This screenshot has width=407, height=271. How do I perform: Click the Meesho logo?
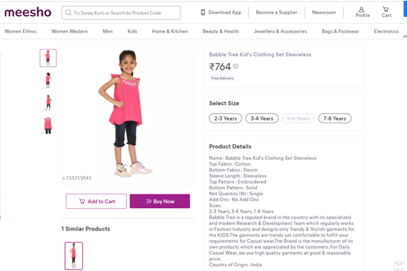pyautogui.click(x=27, y=12)
